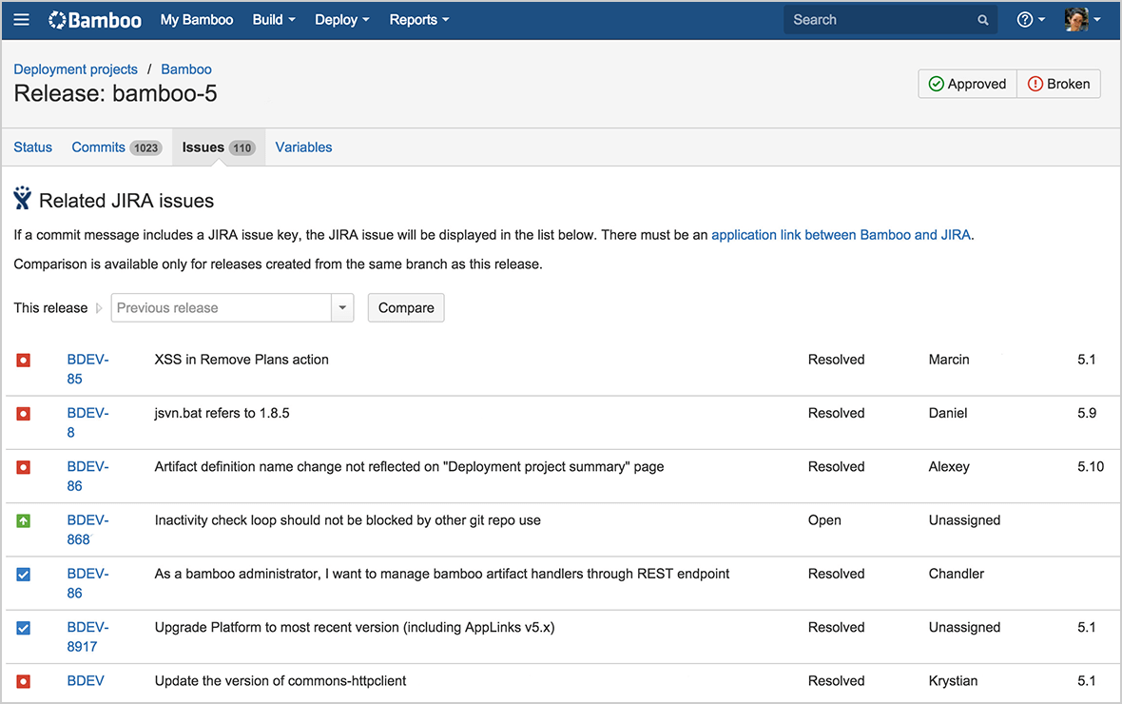Click the blue task icon next to BDEV-8917
The width and height of the screenshot is (1122, 704).
coord(23,627)
